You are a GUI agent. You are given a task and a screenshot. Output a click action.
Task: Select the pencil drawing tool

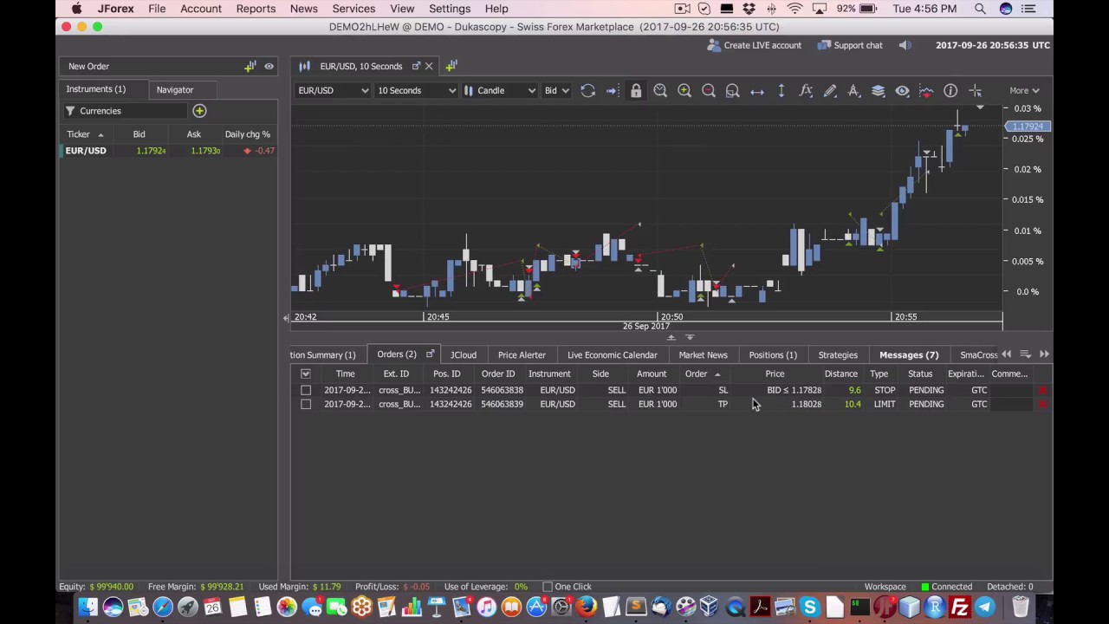[830, 90]
